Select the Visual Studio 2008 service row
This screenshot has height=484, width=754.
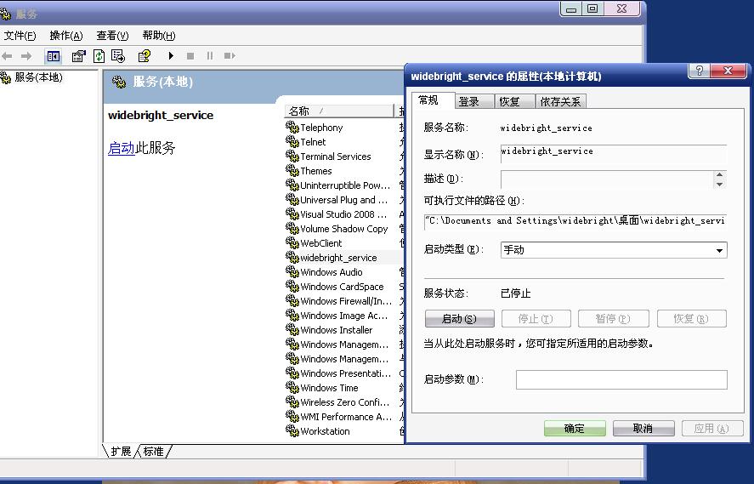pyautogui.click(x=343, y=214)
